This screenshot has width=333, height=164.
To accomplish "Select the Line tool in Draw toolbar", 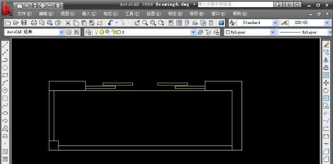I will pos(5,44).
